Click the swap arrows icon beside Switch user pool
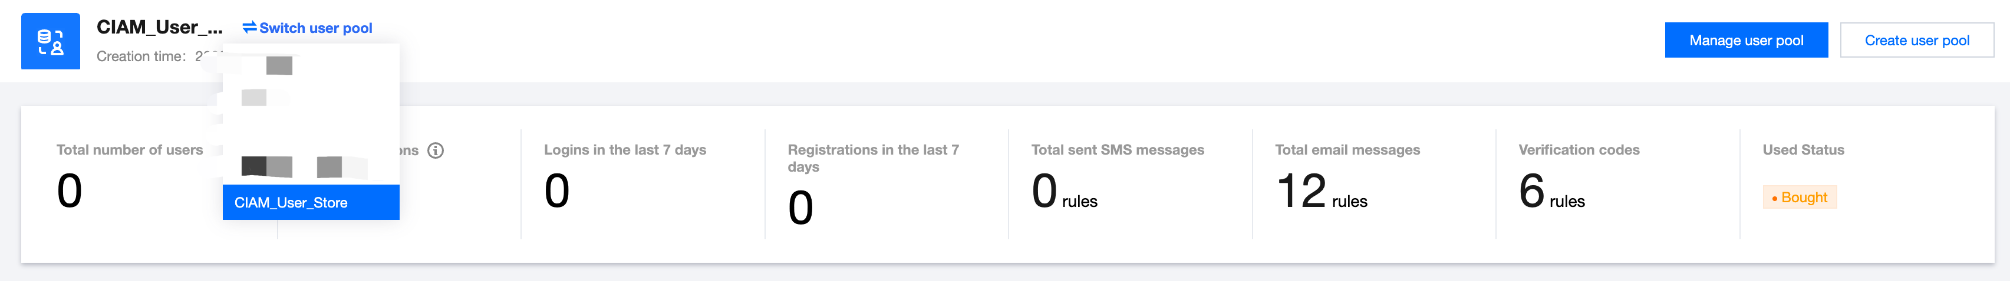Viewport: 2010px width, 281px height. (x=250, y=28)
